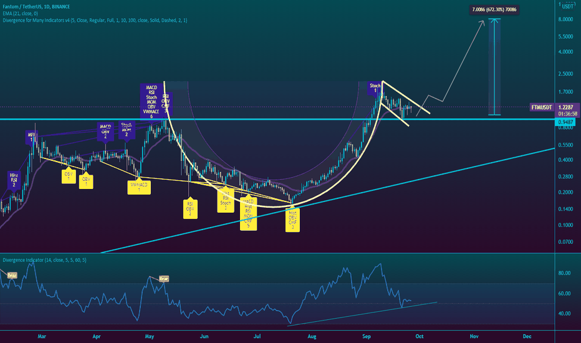This screenshot has height=343, width=581.
Task: Click the 0.2800 price axis value
Action: coord(565,176)
